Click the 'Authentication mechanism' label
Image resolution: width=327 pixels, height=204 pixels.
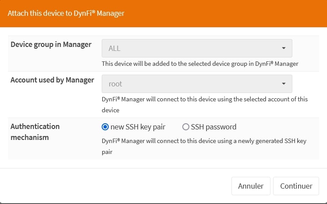click(35, 132)
